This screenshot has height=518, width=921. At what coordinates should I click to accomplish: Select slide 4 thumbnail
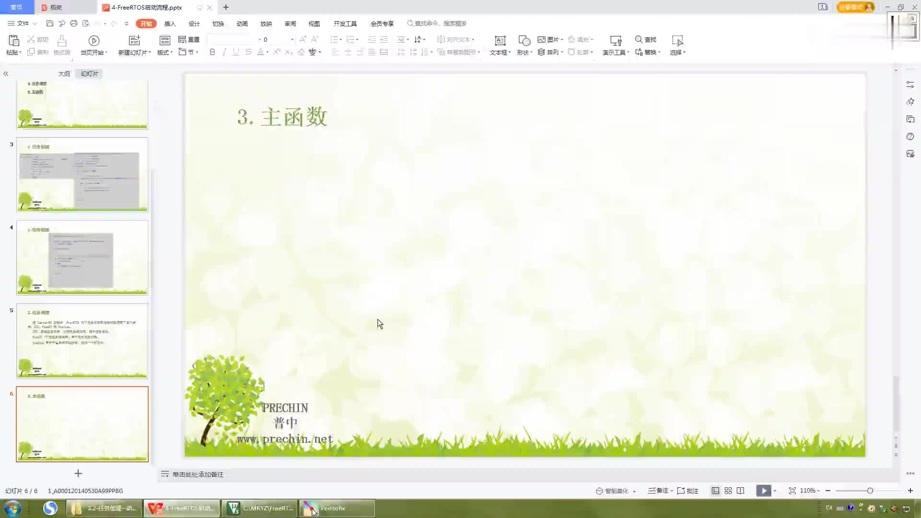82,258
